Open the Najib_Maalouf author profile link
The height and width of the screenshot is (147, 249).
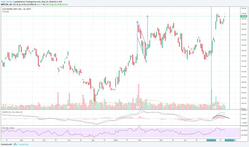click(7, 2)
